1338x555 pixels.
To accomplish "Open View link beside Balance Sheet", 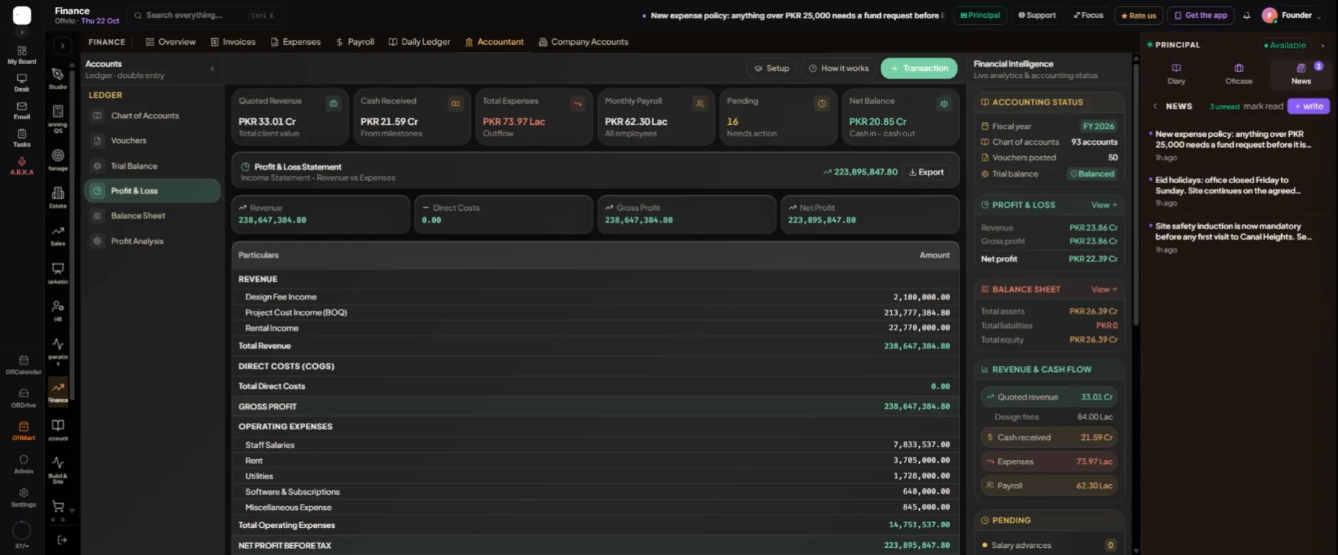I will [x=1104, y=290].
